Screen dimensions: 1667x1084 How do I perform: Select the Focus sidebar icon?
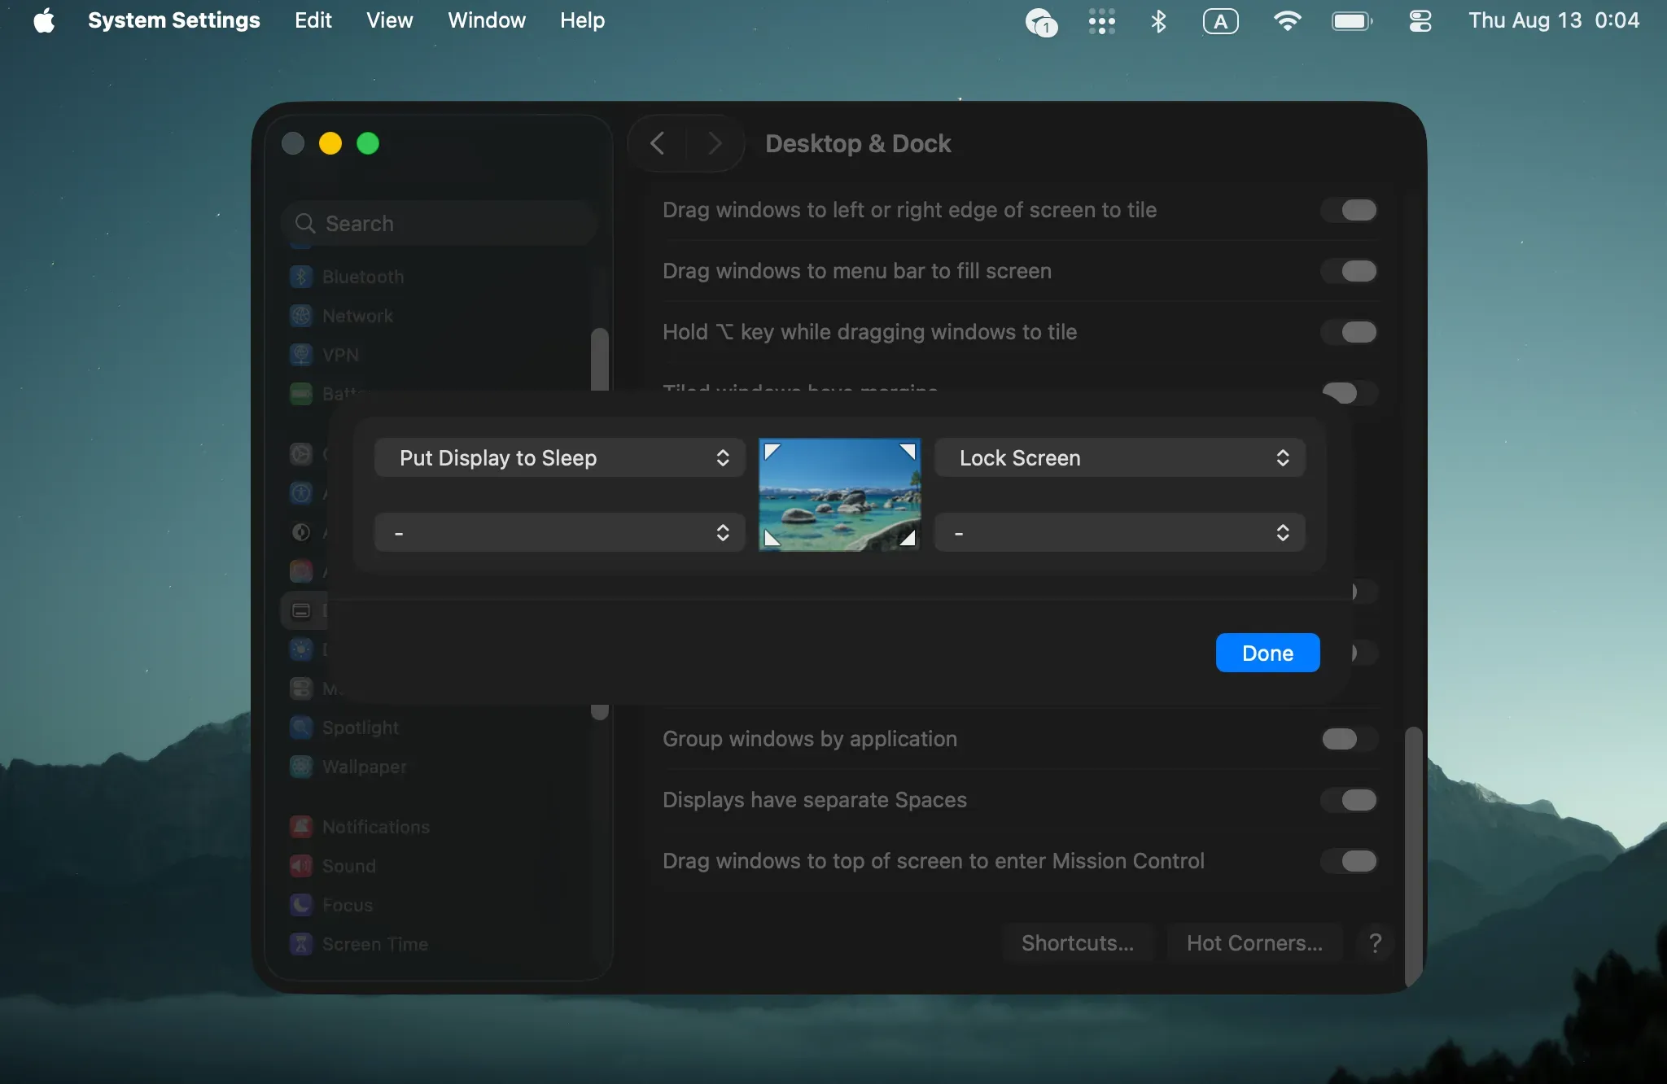tap(301, 905)
